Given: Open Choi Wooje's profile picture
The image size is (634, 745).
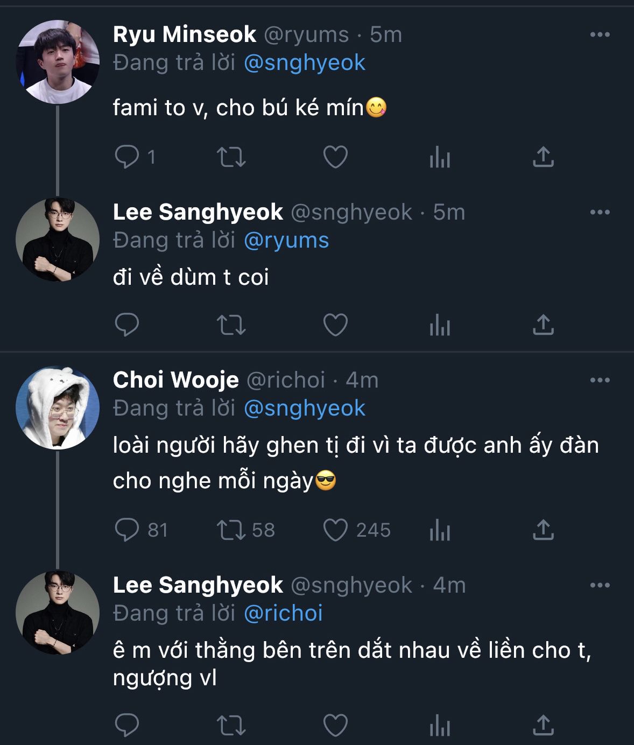Looking at the screenshot, I should [x=58, y=408].
